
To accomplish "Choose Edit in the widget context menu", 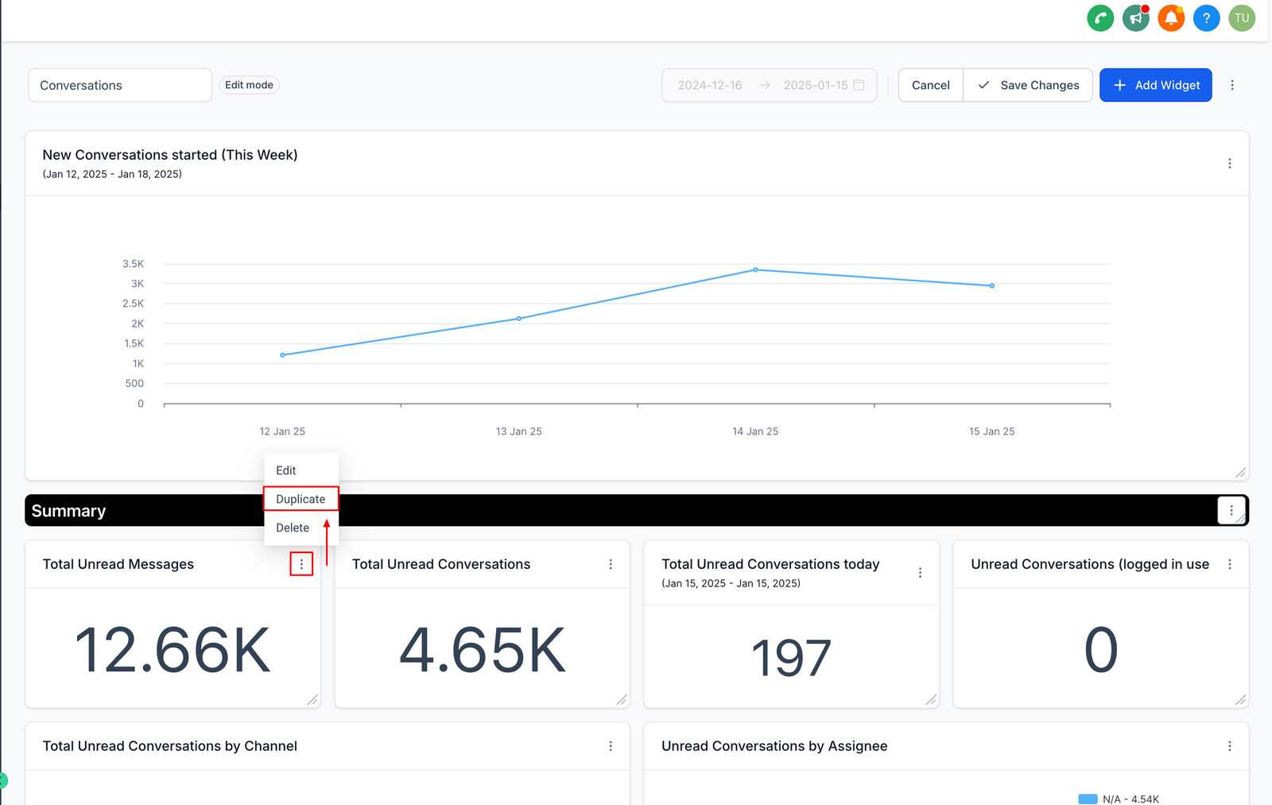I will coord(286,470).
